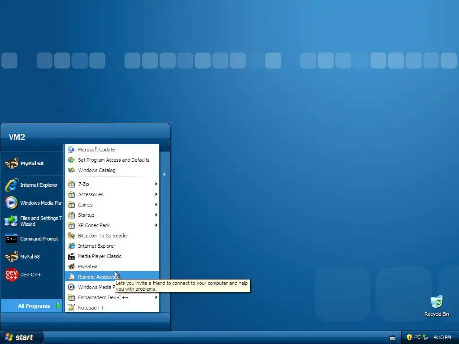Click the Remote Assistance icon
The height and width of the screenshot is (344, 459).
(x=71, y=276)
